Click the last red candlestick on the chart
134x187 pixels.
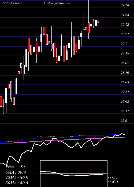click(98, 22)
